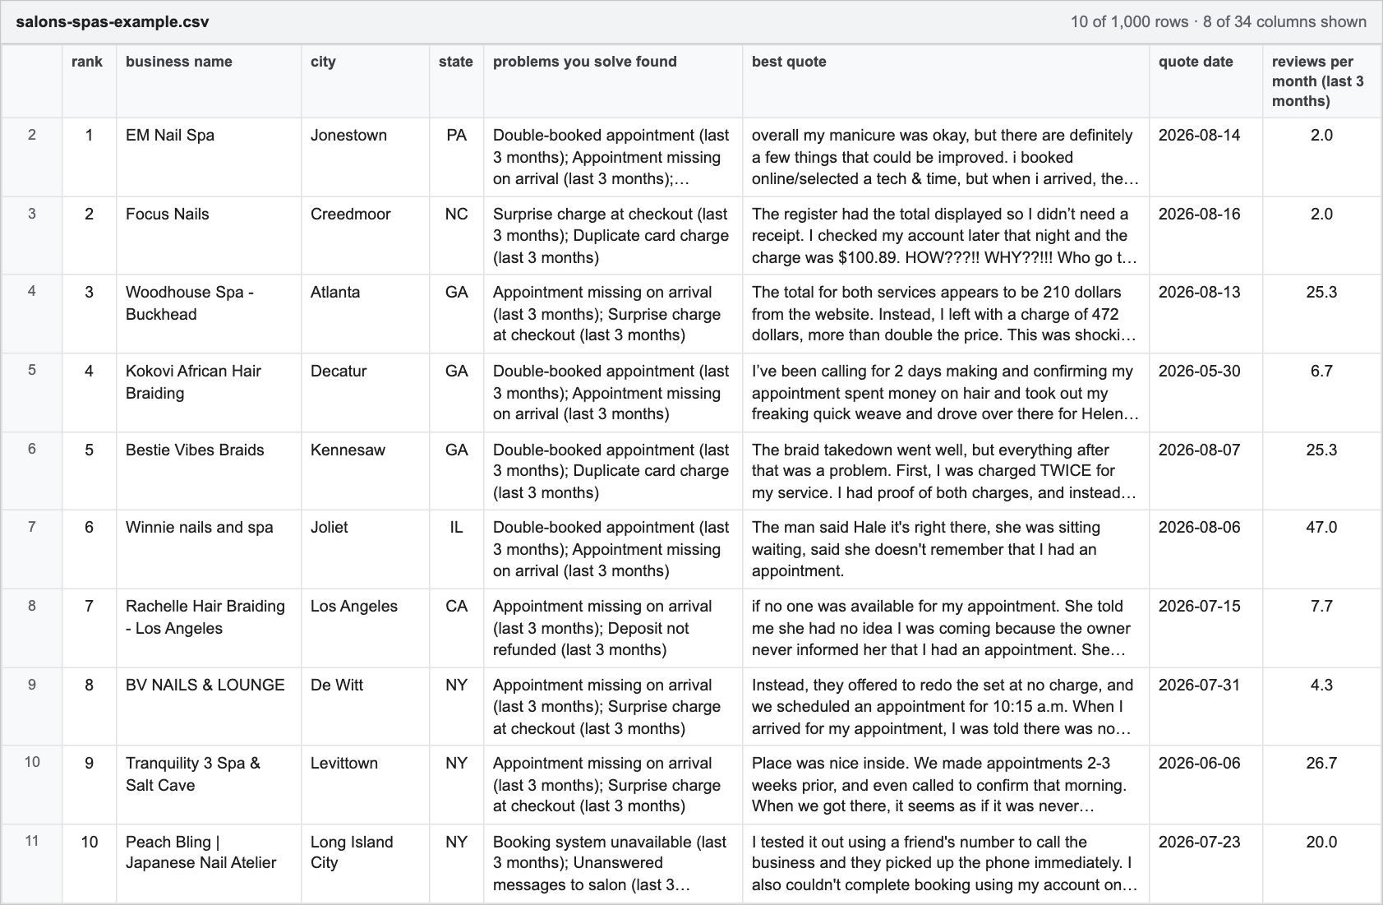Click the 'business name' column header

tap(209, 81)
